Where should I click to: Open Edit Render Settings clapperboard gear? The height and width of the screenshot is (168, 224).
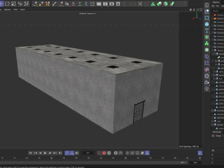click(x=112, y=4)
